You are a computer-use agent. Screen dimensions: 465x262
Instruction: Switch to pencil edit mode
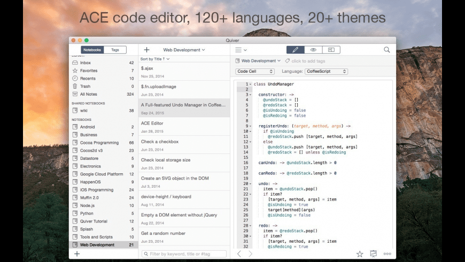coord(295,50)
